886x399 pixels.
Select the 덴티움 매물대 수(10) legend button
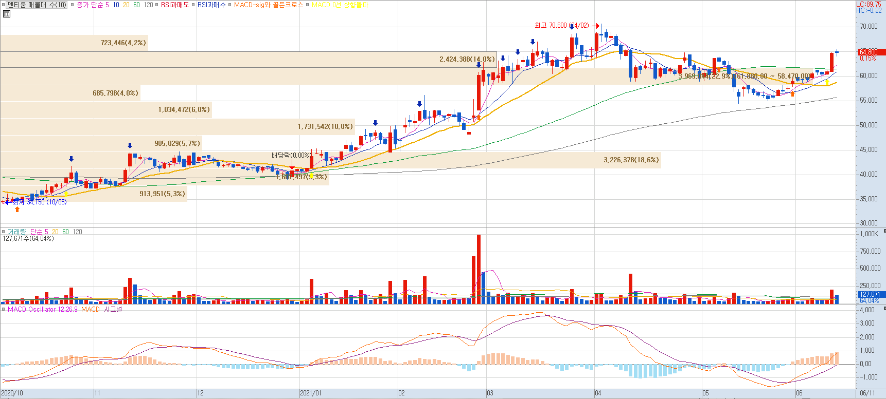[37, 5]
